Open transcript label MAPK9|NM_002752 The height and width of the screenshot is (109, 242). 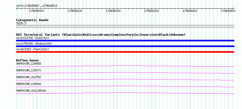point(29,77)
